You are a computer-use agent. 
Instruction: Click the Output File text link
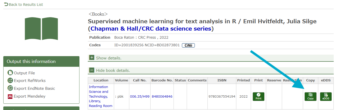[x=24, y=73]
